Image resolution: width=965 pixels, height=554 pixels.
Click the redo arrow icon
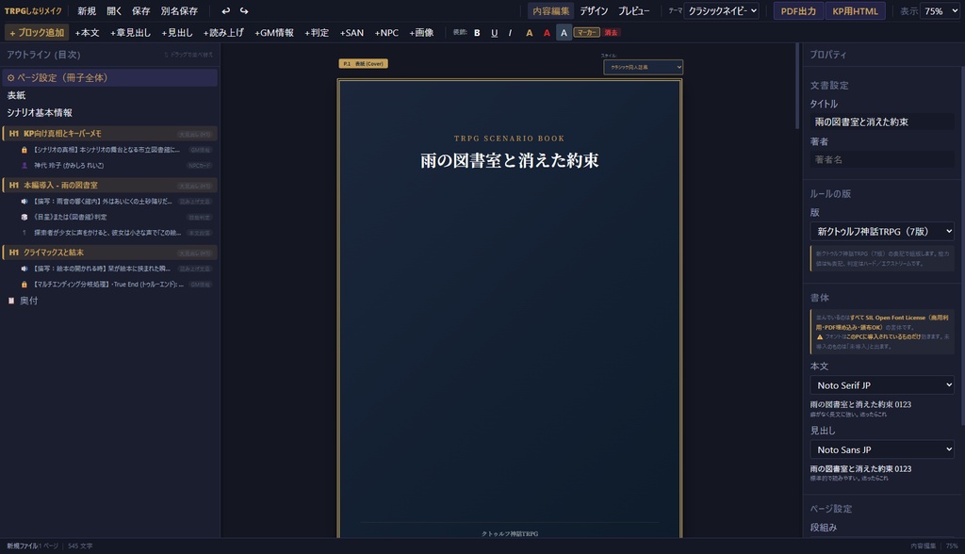[244, 11]
